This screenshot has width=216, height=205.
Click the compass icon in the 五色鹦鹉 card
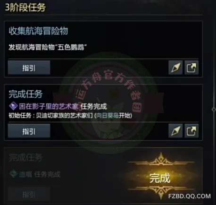coord(175,68)
